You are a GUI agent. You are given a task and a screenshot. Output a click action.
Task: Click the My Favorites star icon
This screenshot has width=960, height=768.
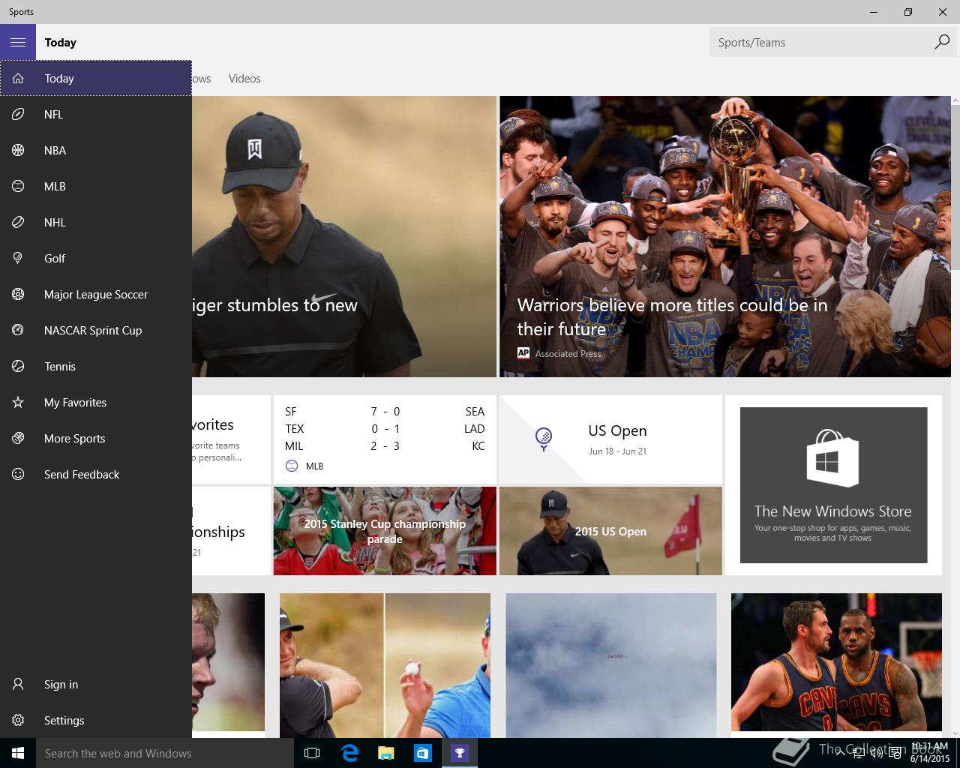18,402
